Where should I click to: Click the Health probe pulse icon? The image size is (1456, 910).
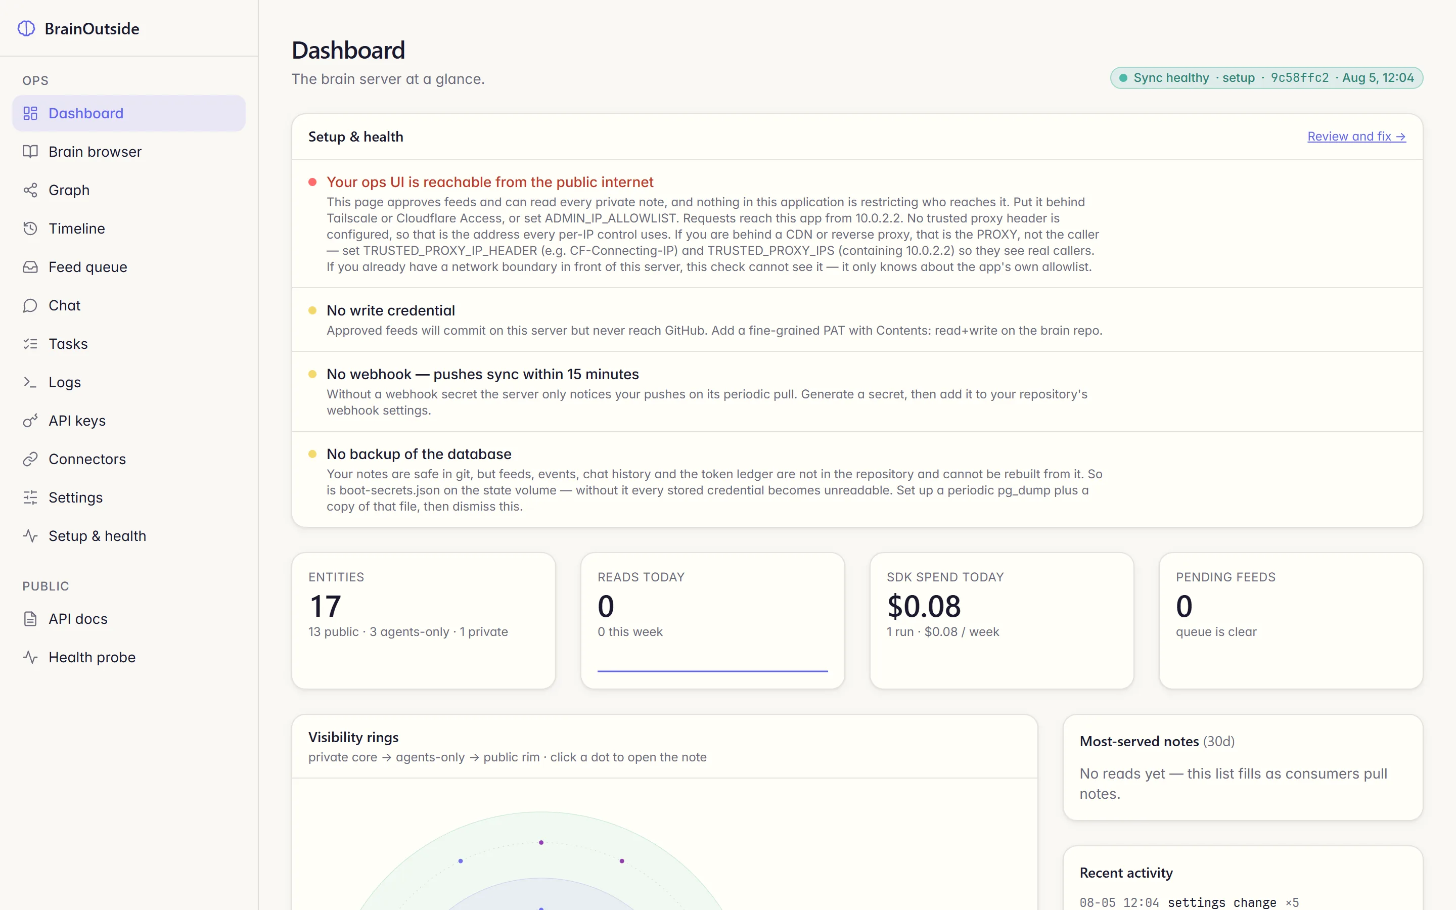tap(30, 657)
